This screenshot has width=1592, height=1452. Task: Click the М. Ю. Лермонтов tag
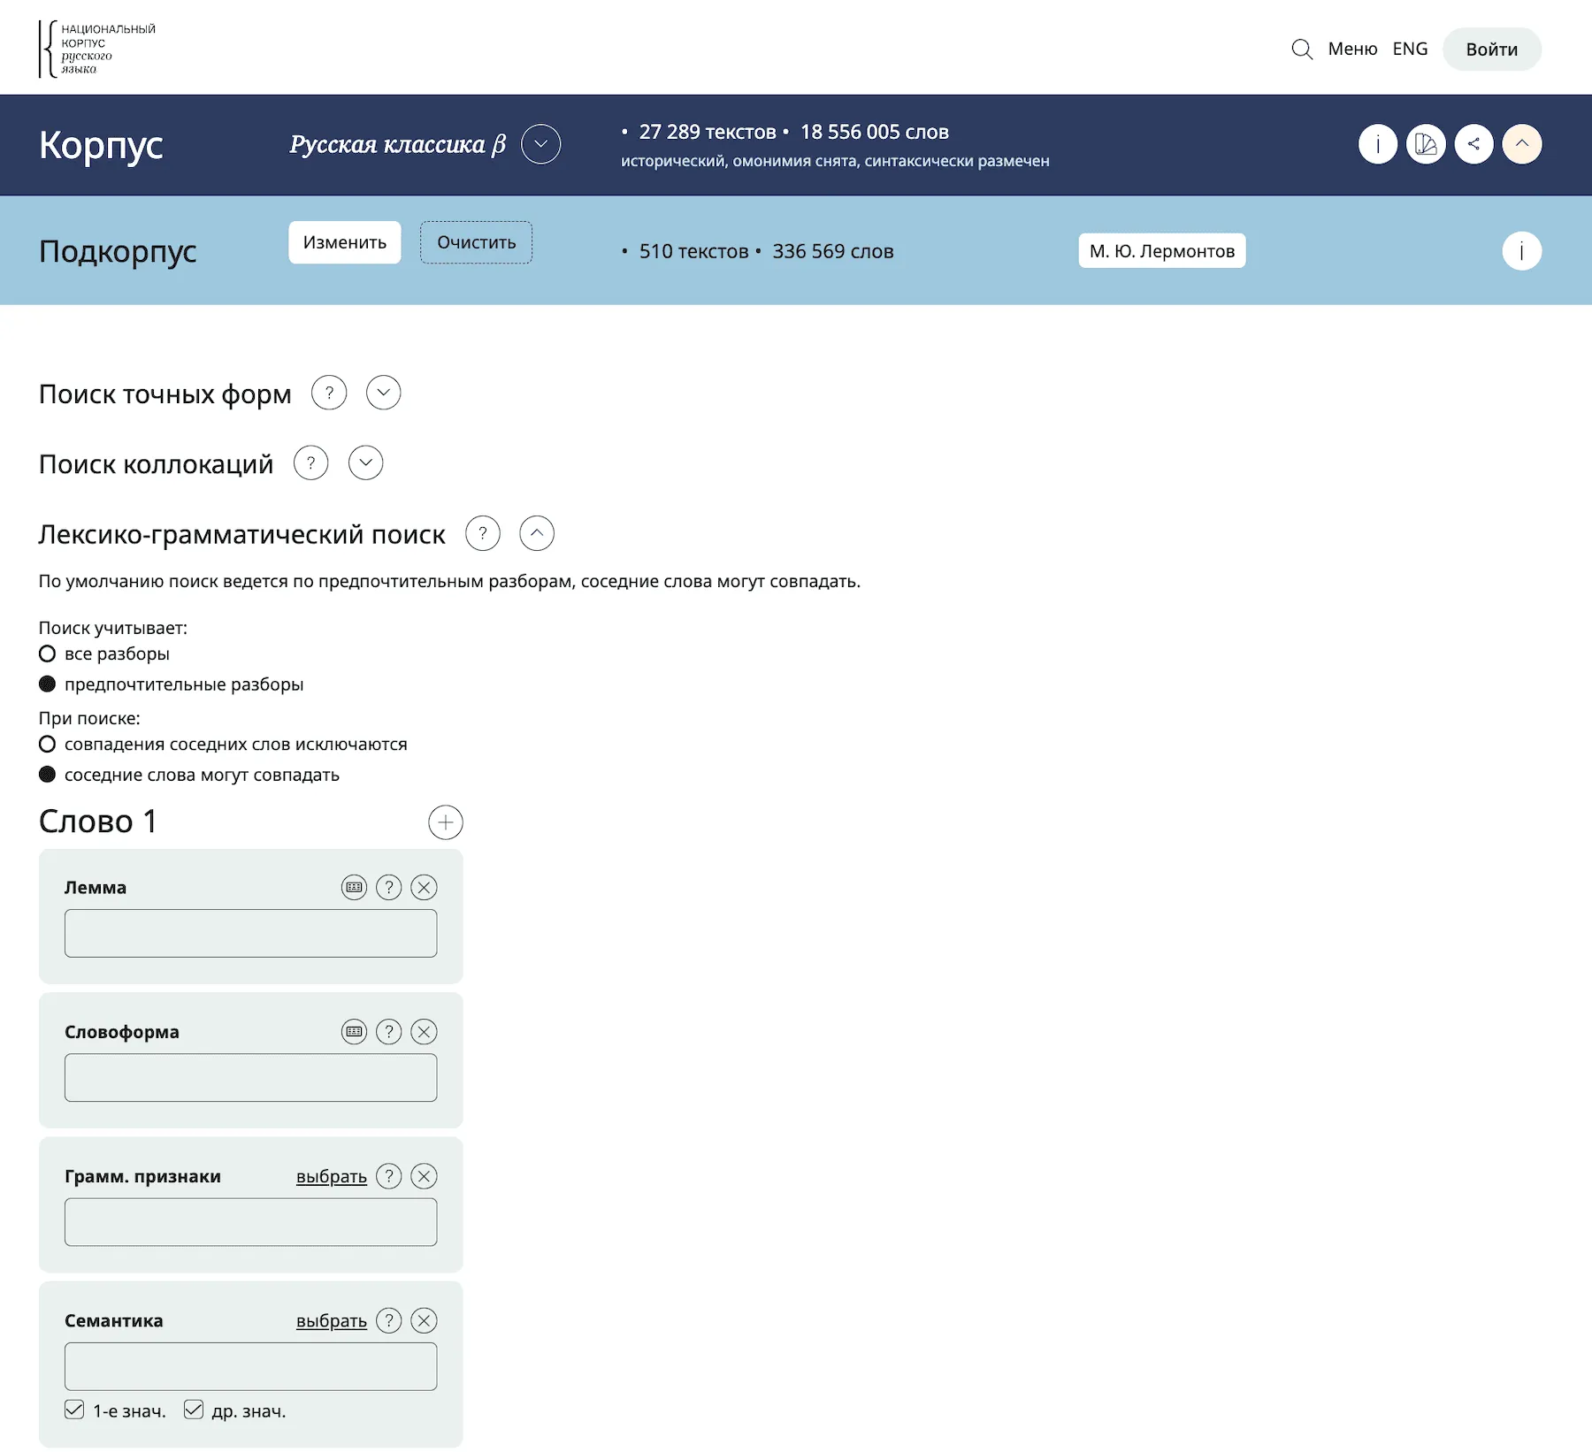1162,251
